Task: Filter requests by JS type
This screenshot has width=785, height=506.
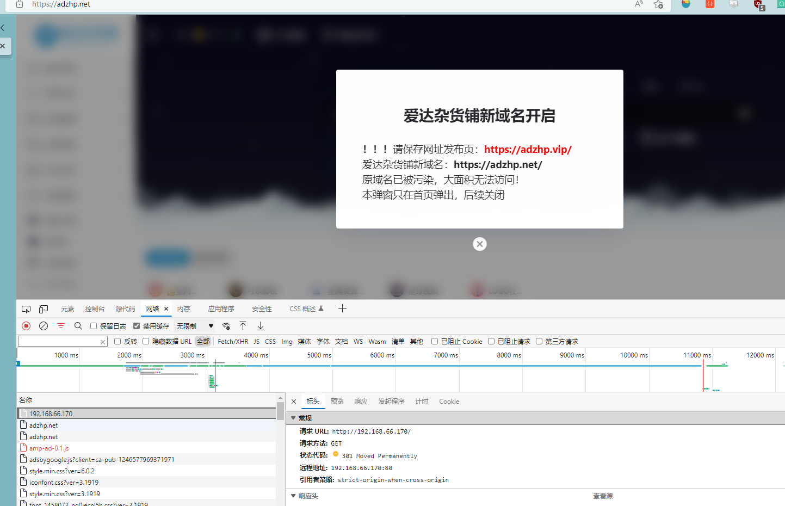Action: click(256, 342)
